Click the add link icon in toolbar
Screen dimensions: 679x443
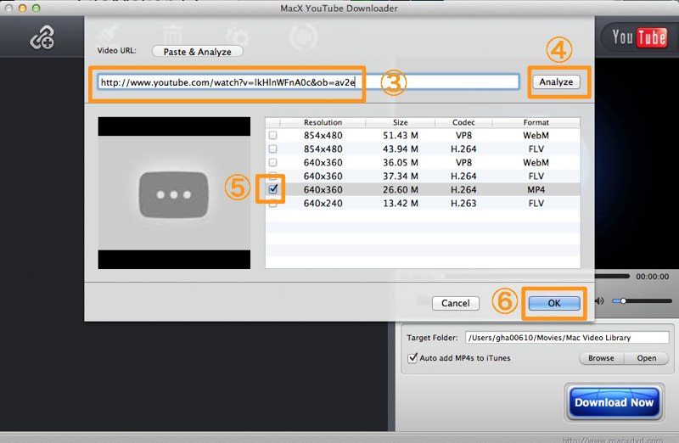point(42,37)
